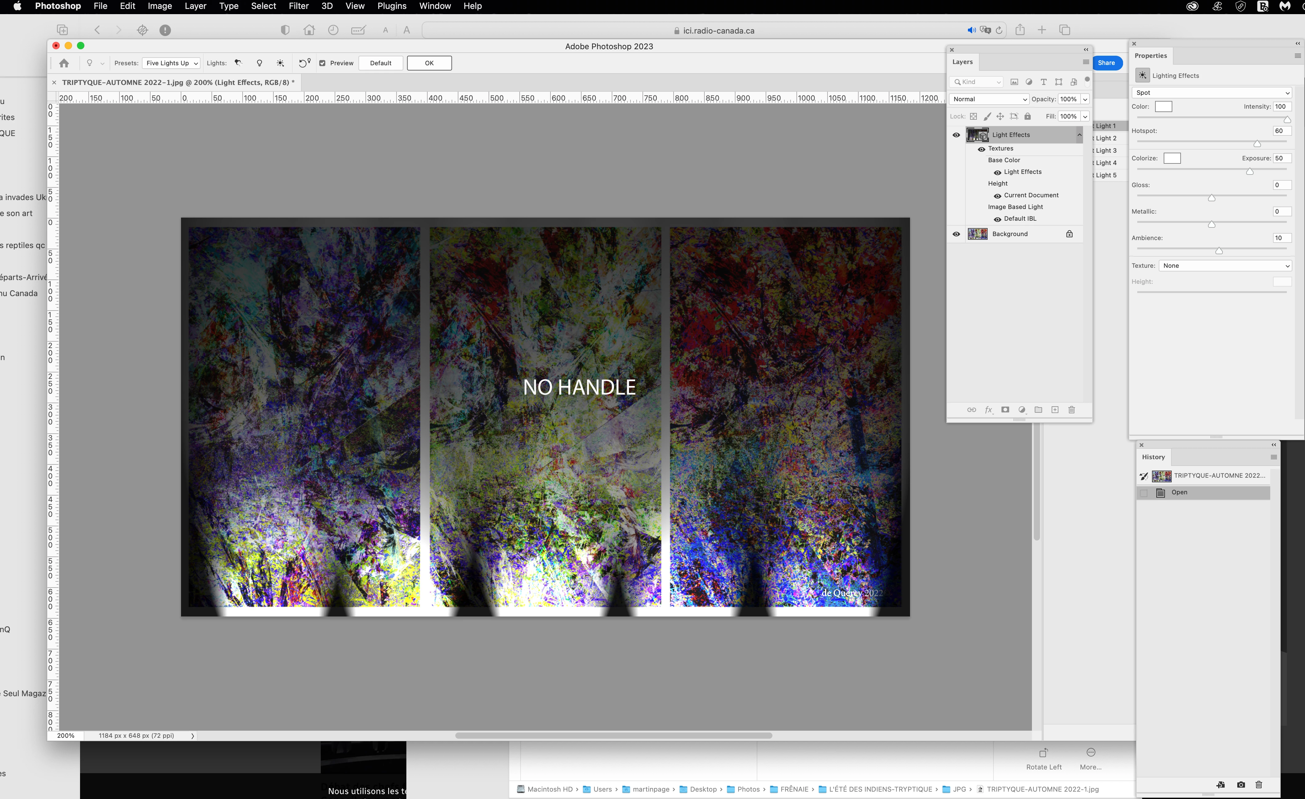Open the Filter menu

[x=298, y=6]
